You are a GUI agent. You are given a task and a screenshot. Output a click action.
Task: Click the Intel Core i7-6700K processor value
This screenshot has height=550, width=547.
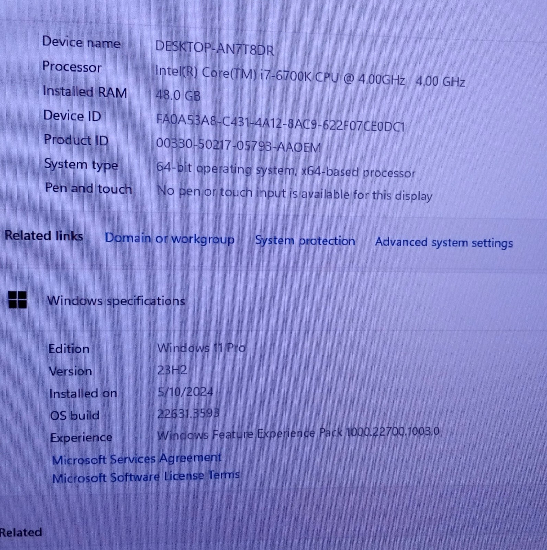pos(310,76)
